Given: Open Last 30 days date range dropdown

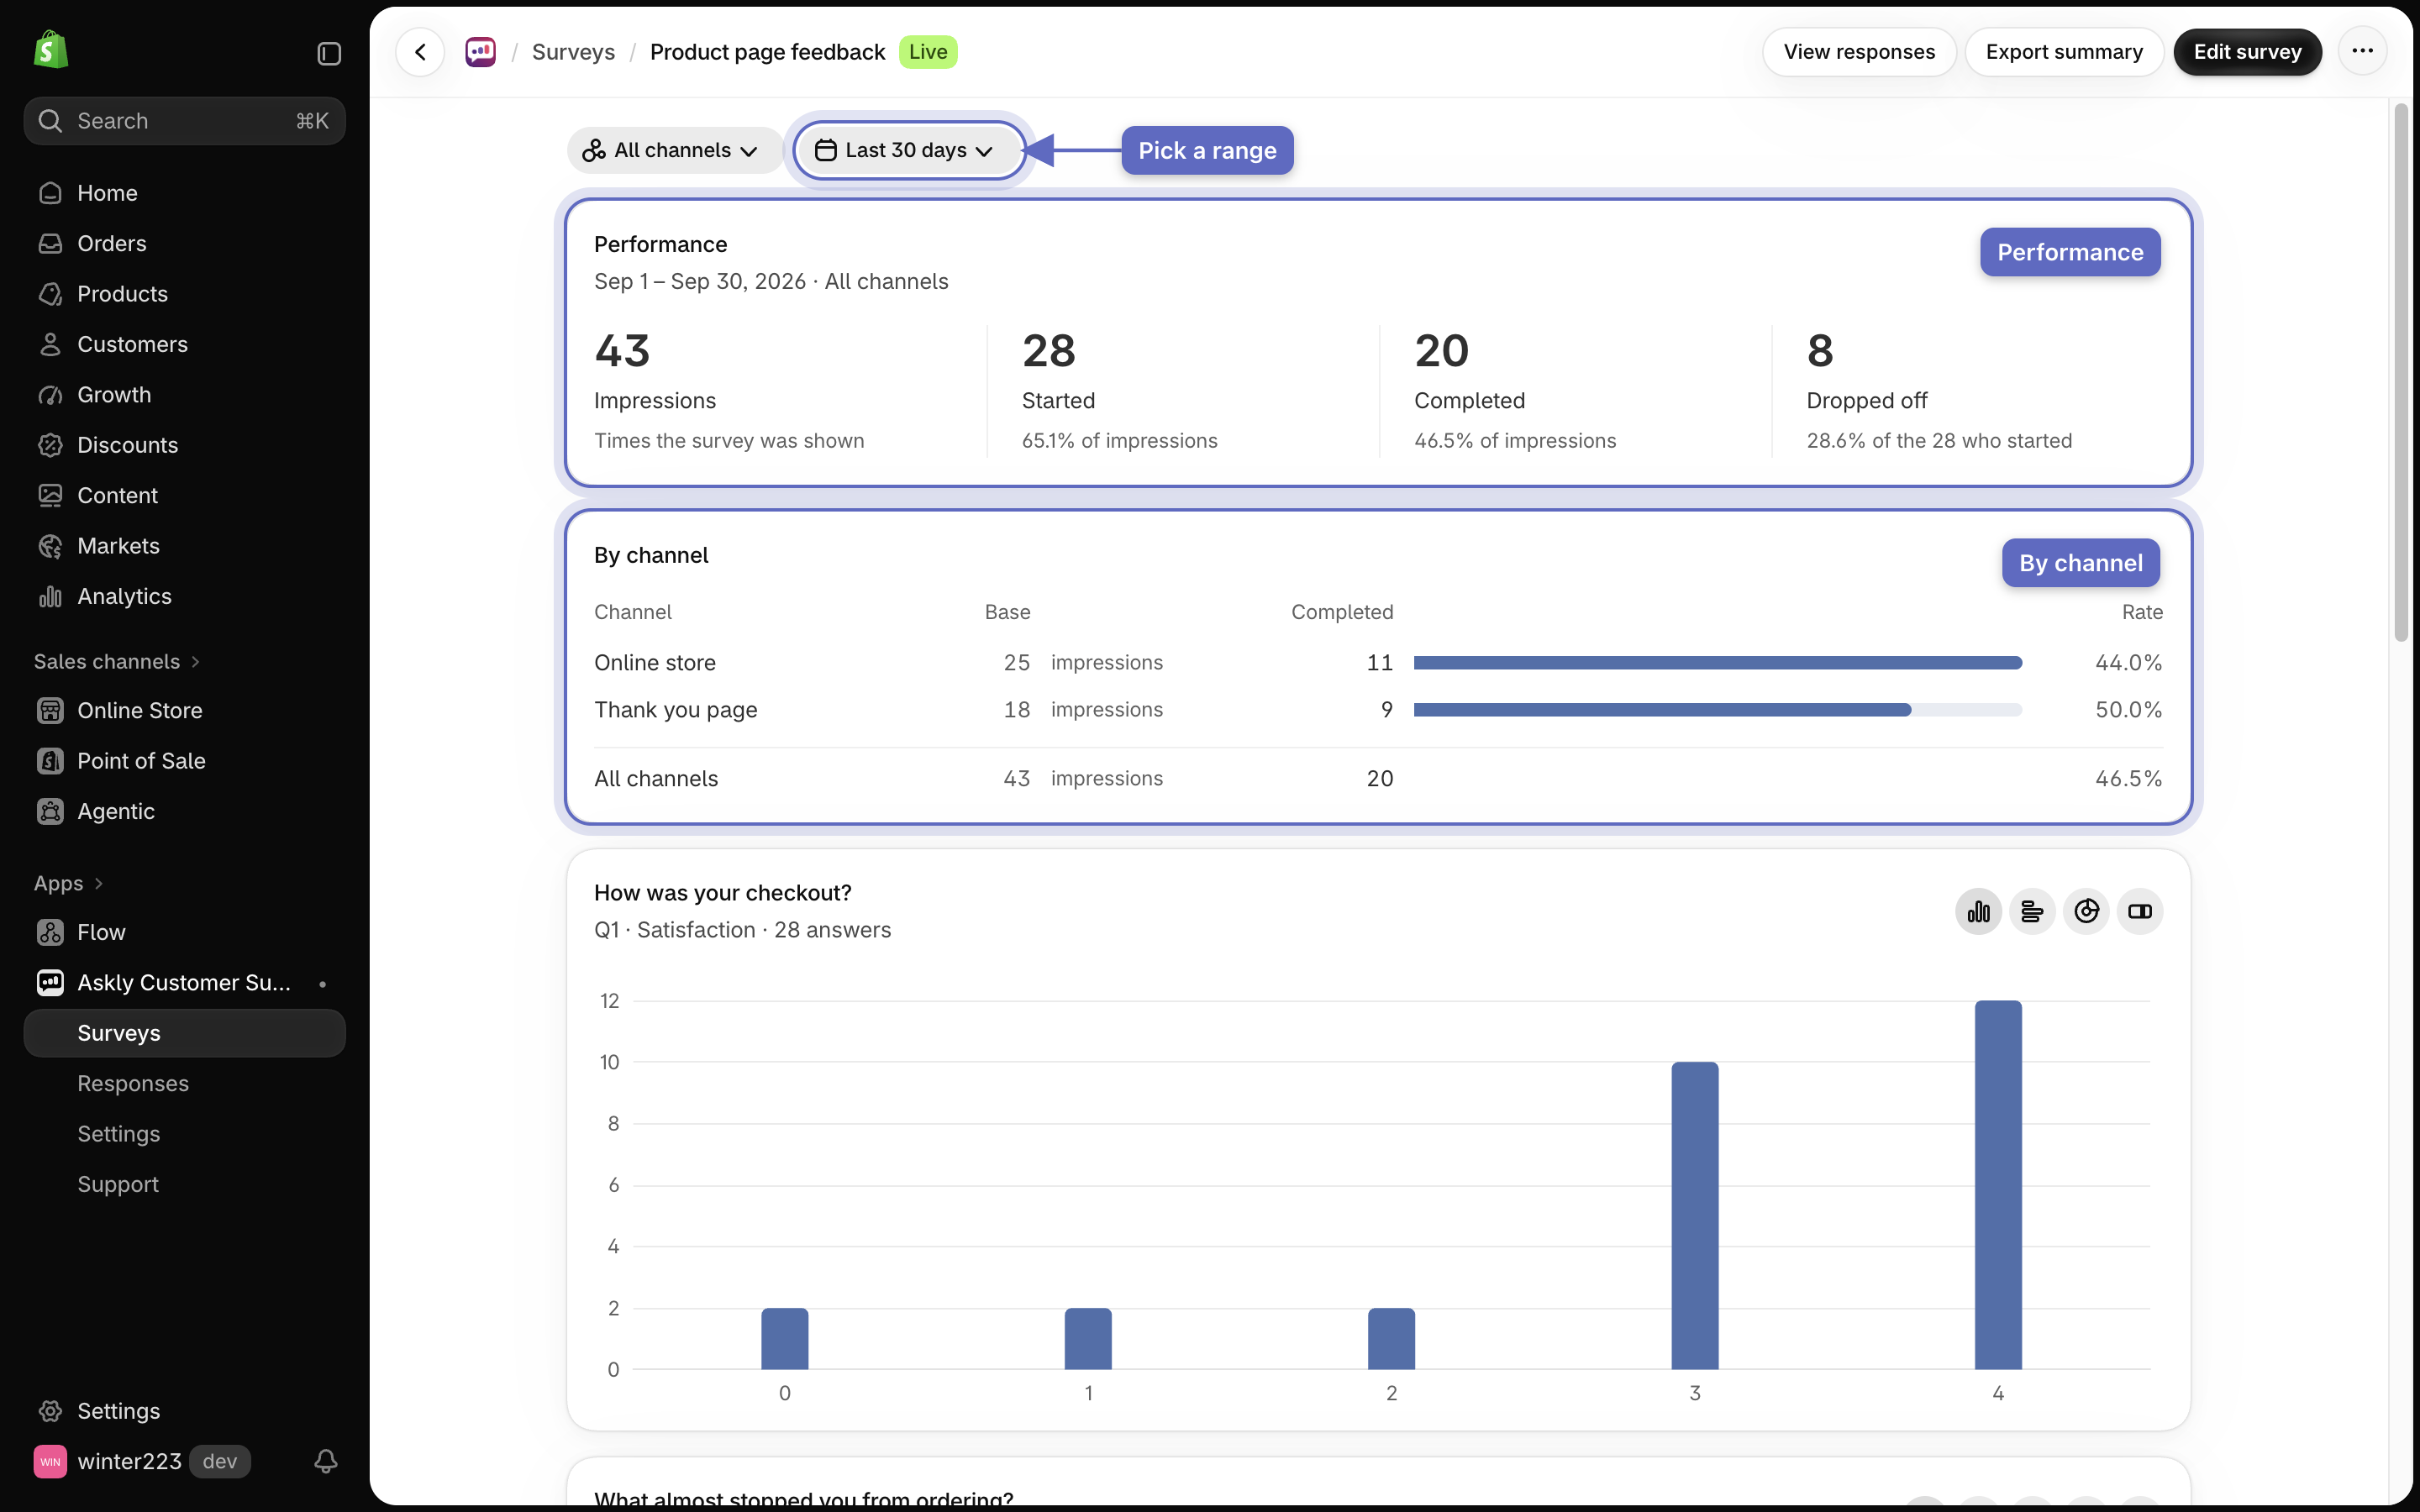Looking at the screenshot, I should tap(908, 150).
